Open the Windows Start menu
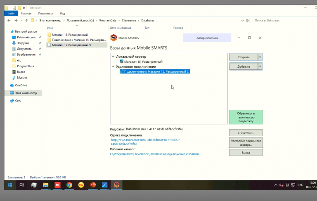This screenshot has height=201, width=317. click(x=10, y=185)
